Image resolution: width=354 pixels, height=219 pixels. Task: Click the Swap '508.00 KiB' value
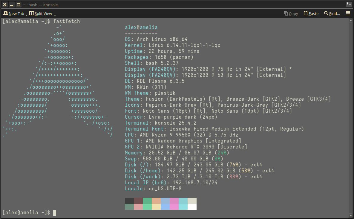pyautogui.click(x=158, y=159)
